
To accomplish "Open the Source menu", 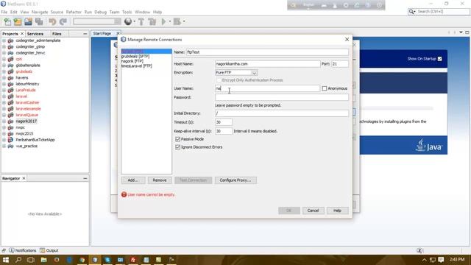I will (57, 12).
